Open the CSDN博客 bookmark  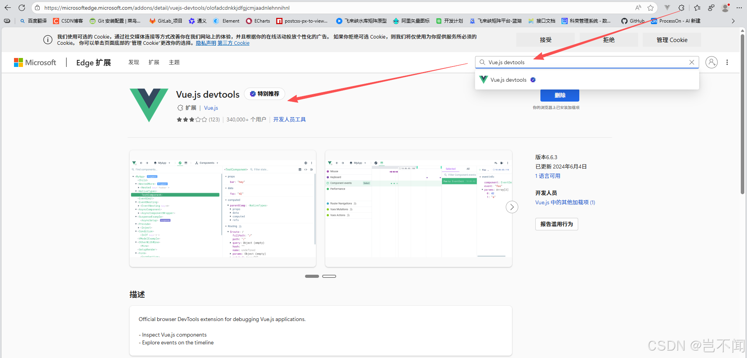[x=68, y=21]
